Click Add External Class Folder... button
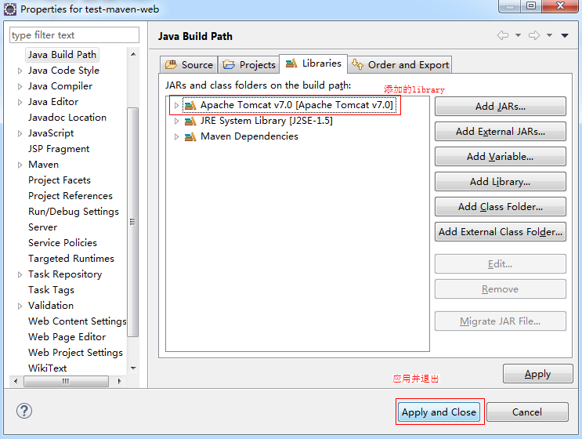Viewport: 582px width, 439px height. point(501,232)
